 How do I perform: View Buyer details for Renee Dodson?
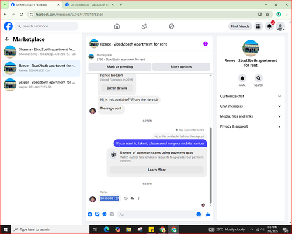tap(117, 88)
